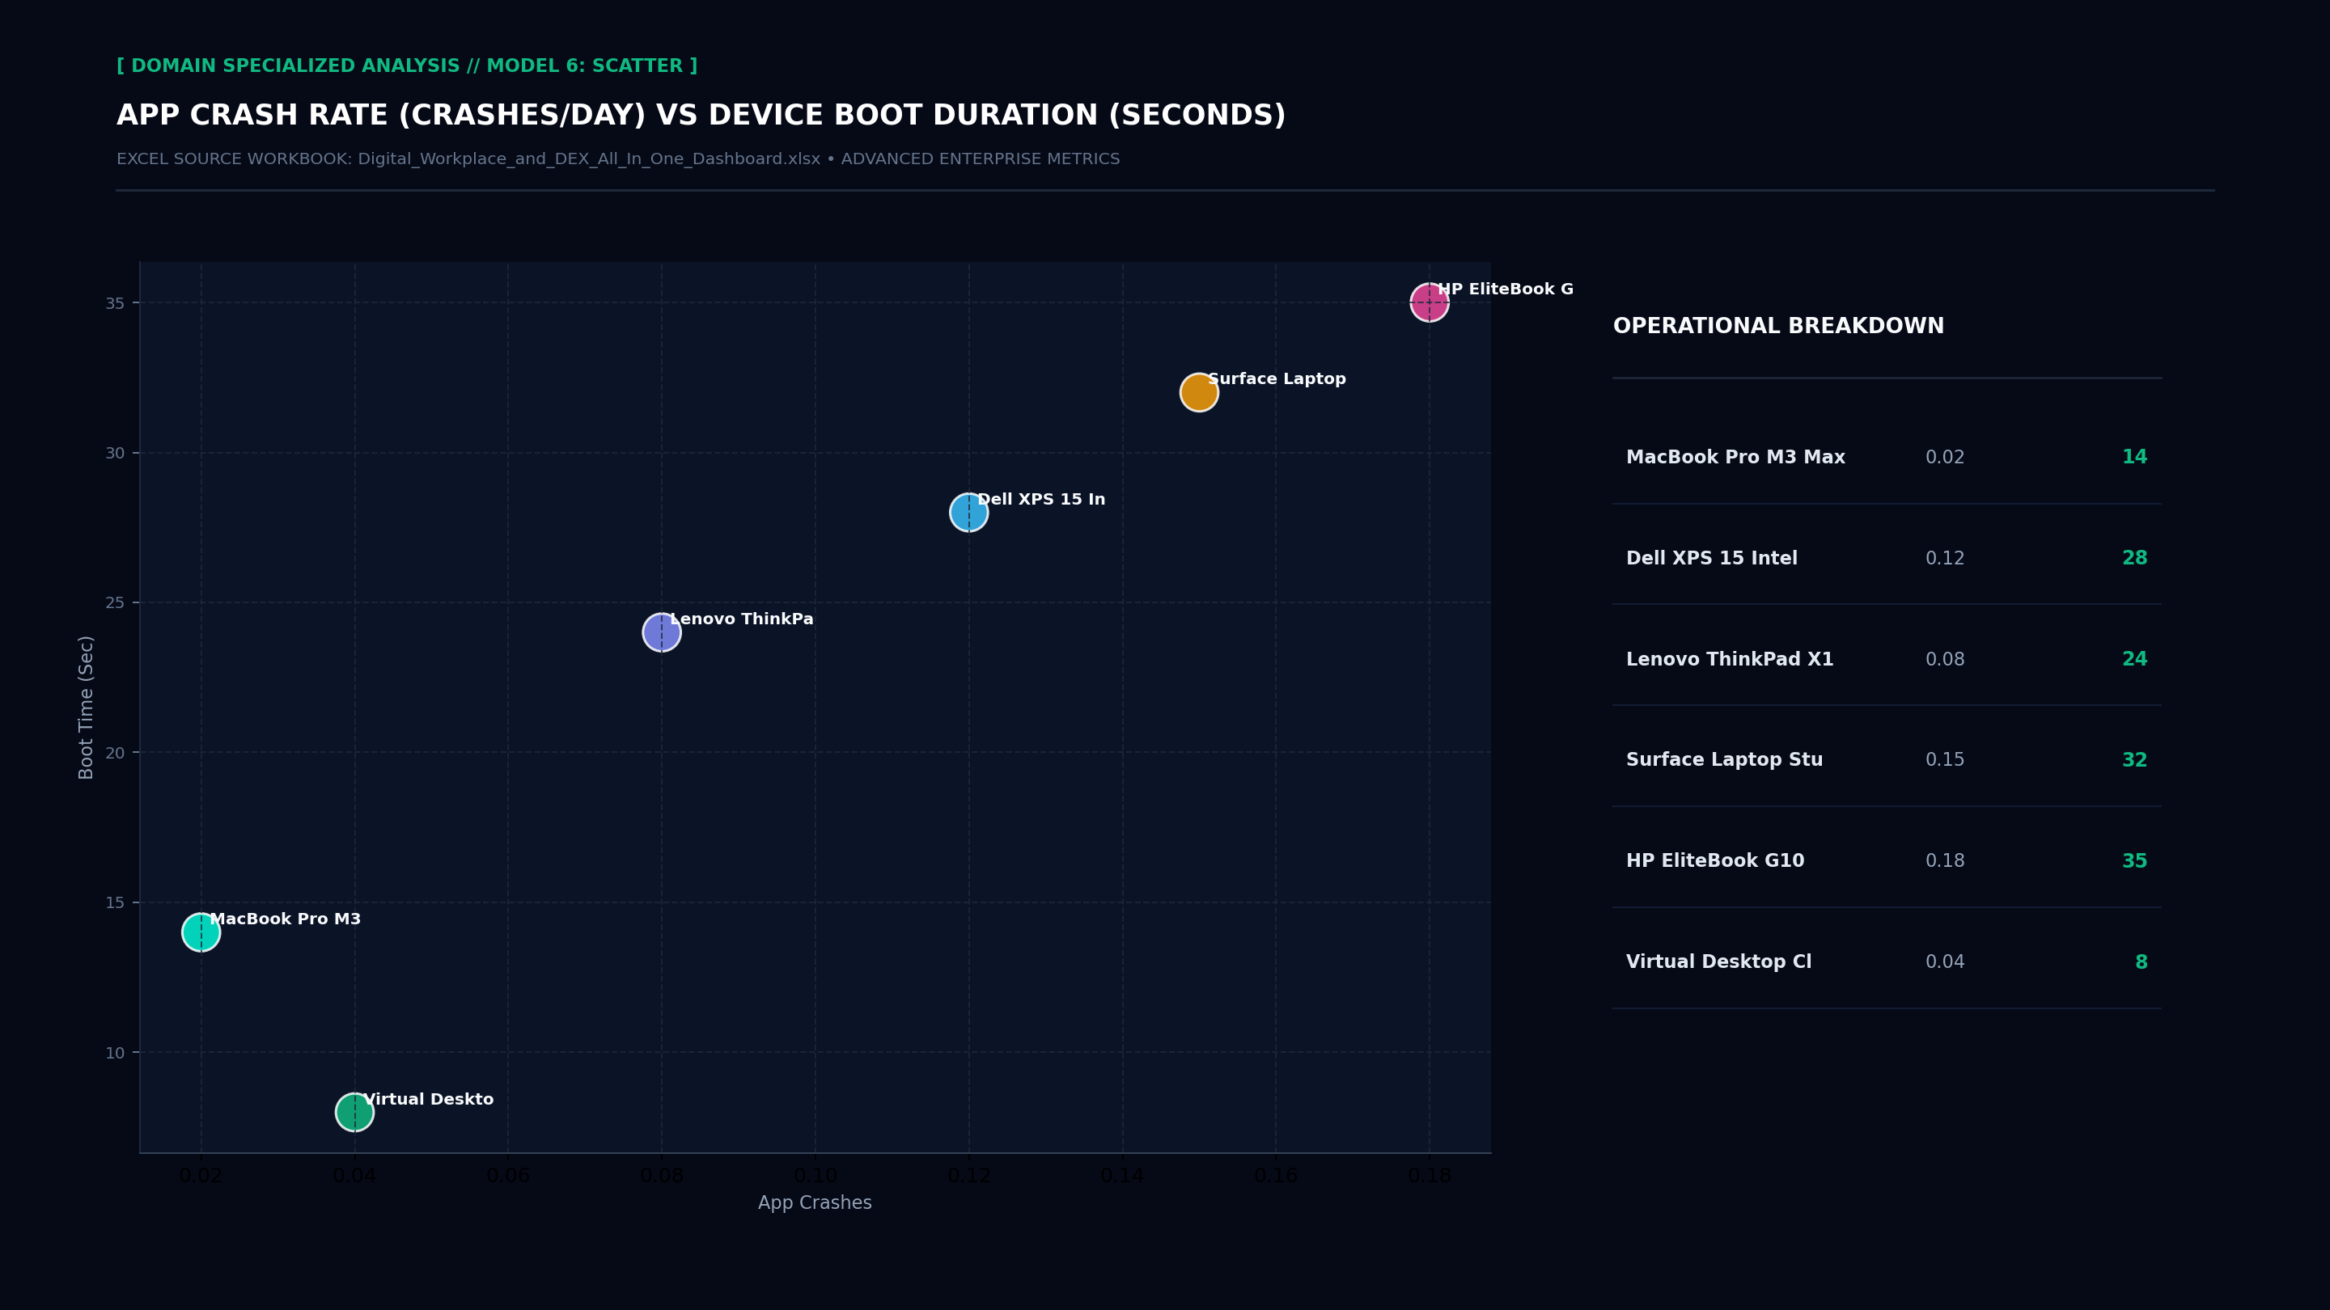
Task: Select 'HP EliteBook G10' breakdown row name
Action: [x=1715, y=861]
